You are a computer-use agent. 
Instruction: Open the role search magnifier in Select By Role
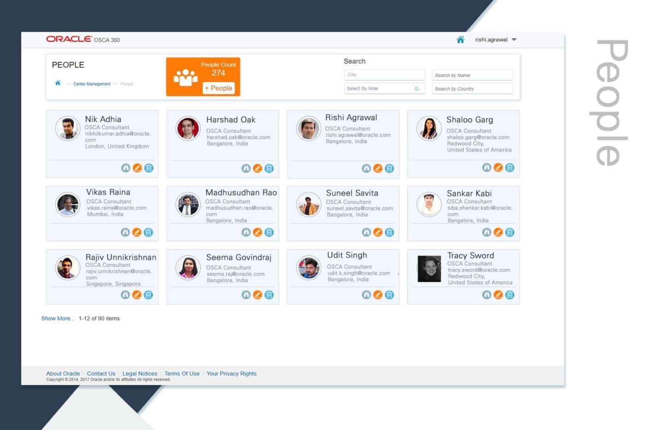tap(417, 88)
